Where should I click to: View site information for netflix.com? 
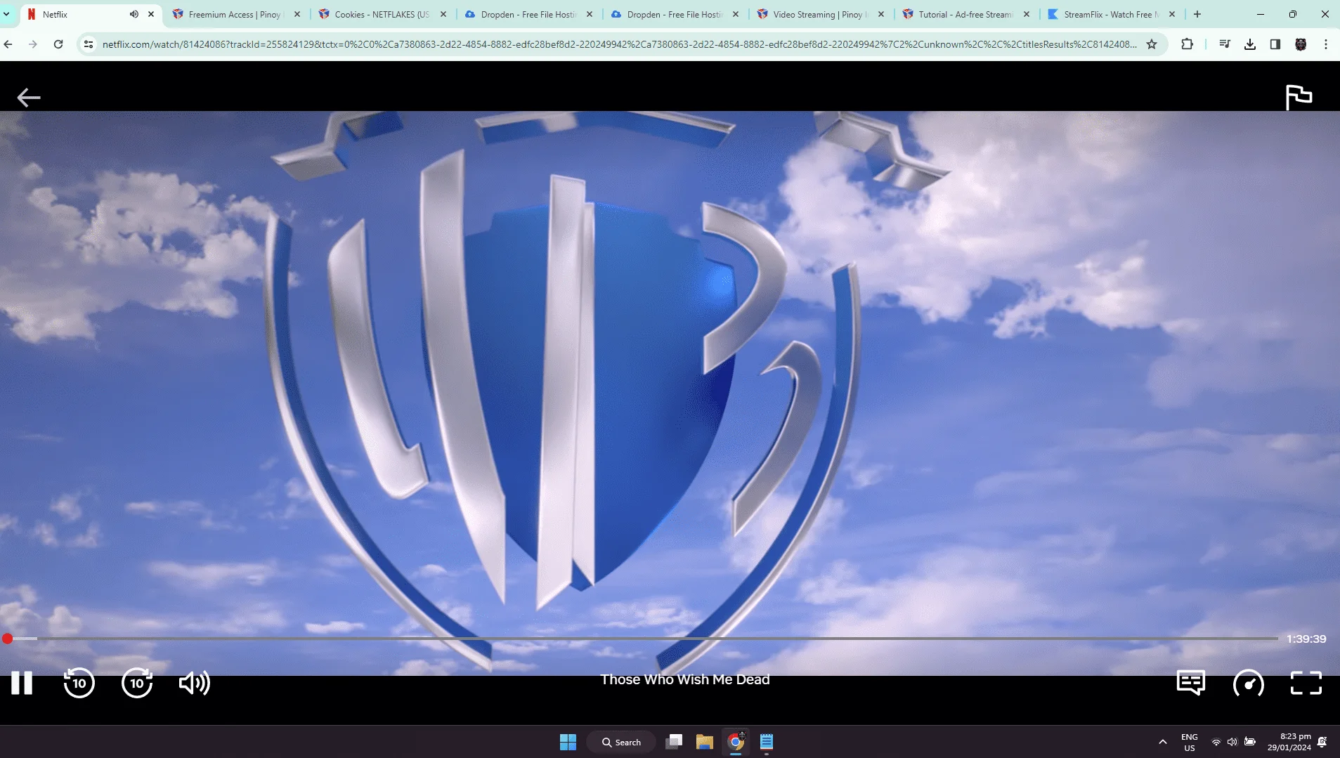(88, 44)
